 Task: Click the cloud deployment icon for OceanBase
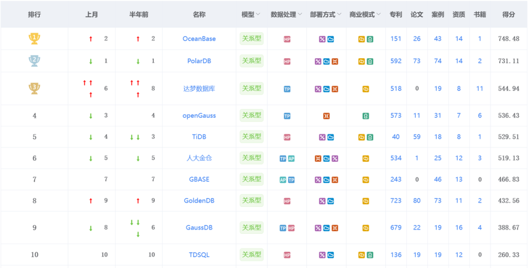[x=331, y=39]
